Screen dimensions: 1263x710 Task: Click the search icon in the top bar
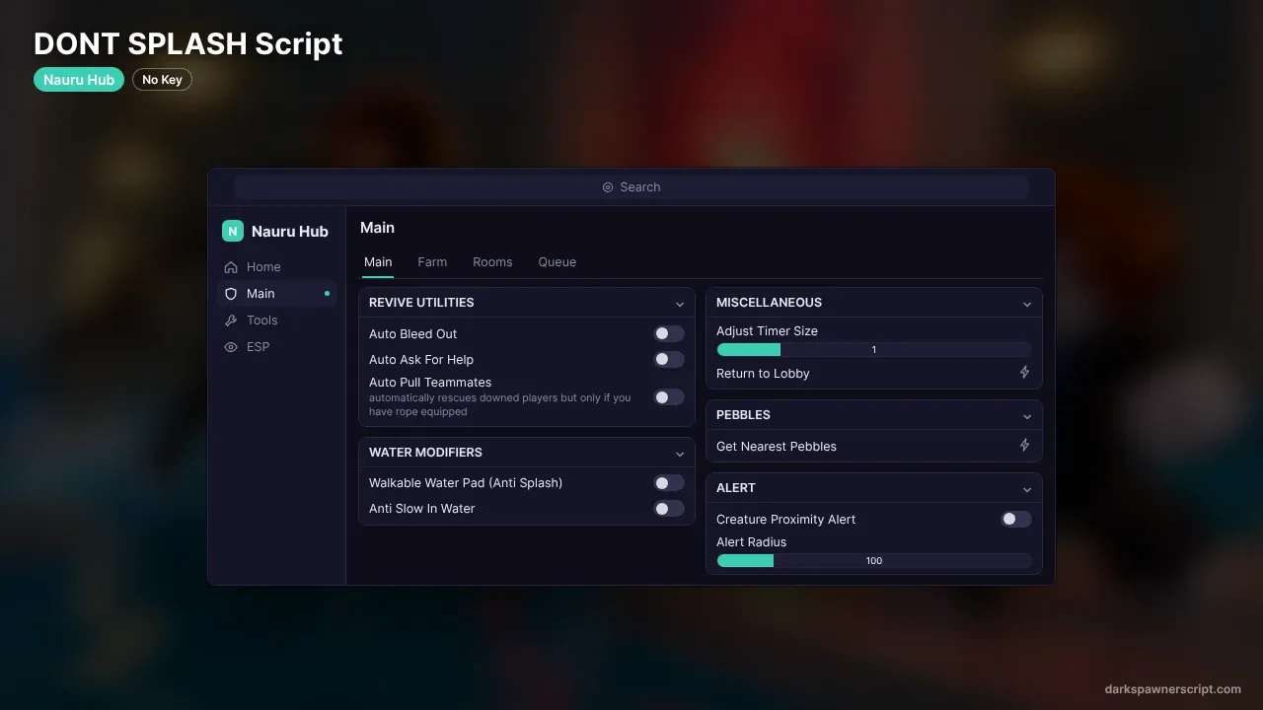608,187
